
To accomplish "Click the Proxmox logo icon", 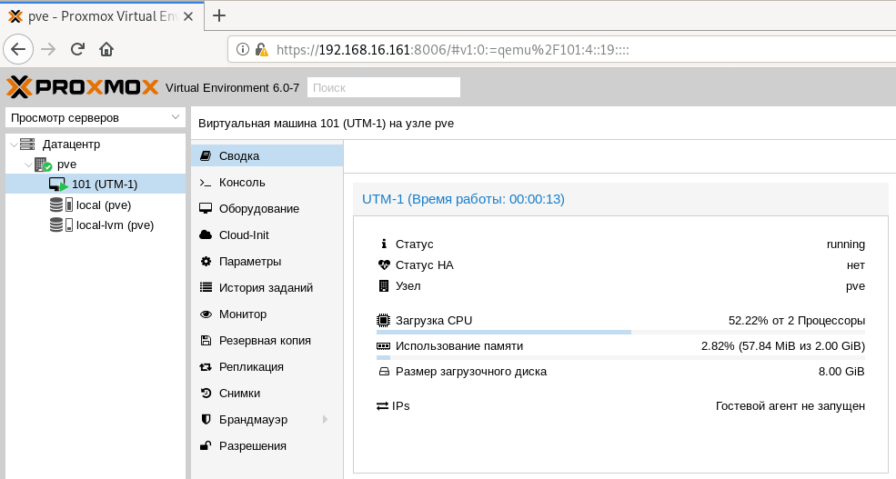I will 20,87.
